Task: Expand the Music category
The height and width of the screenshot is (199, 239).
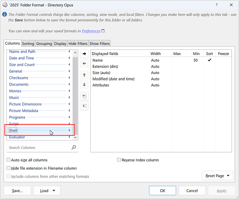Action: pyautogui.click(x=69, y=98)
